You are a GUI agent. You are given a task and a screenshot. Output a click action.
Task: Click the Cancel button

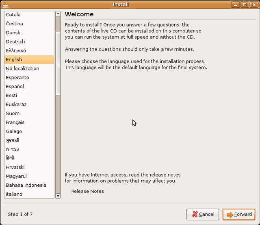point(203,214)
